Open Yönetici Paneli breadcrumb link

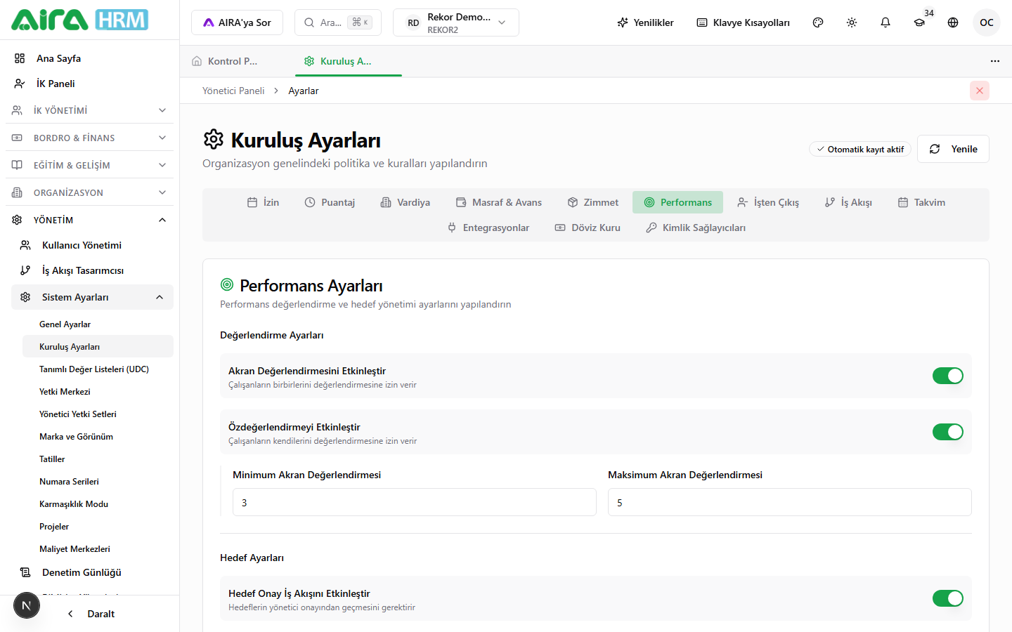(x=233, y=91)
